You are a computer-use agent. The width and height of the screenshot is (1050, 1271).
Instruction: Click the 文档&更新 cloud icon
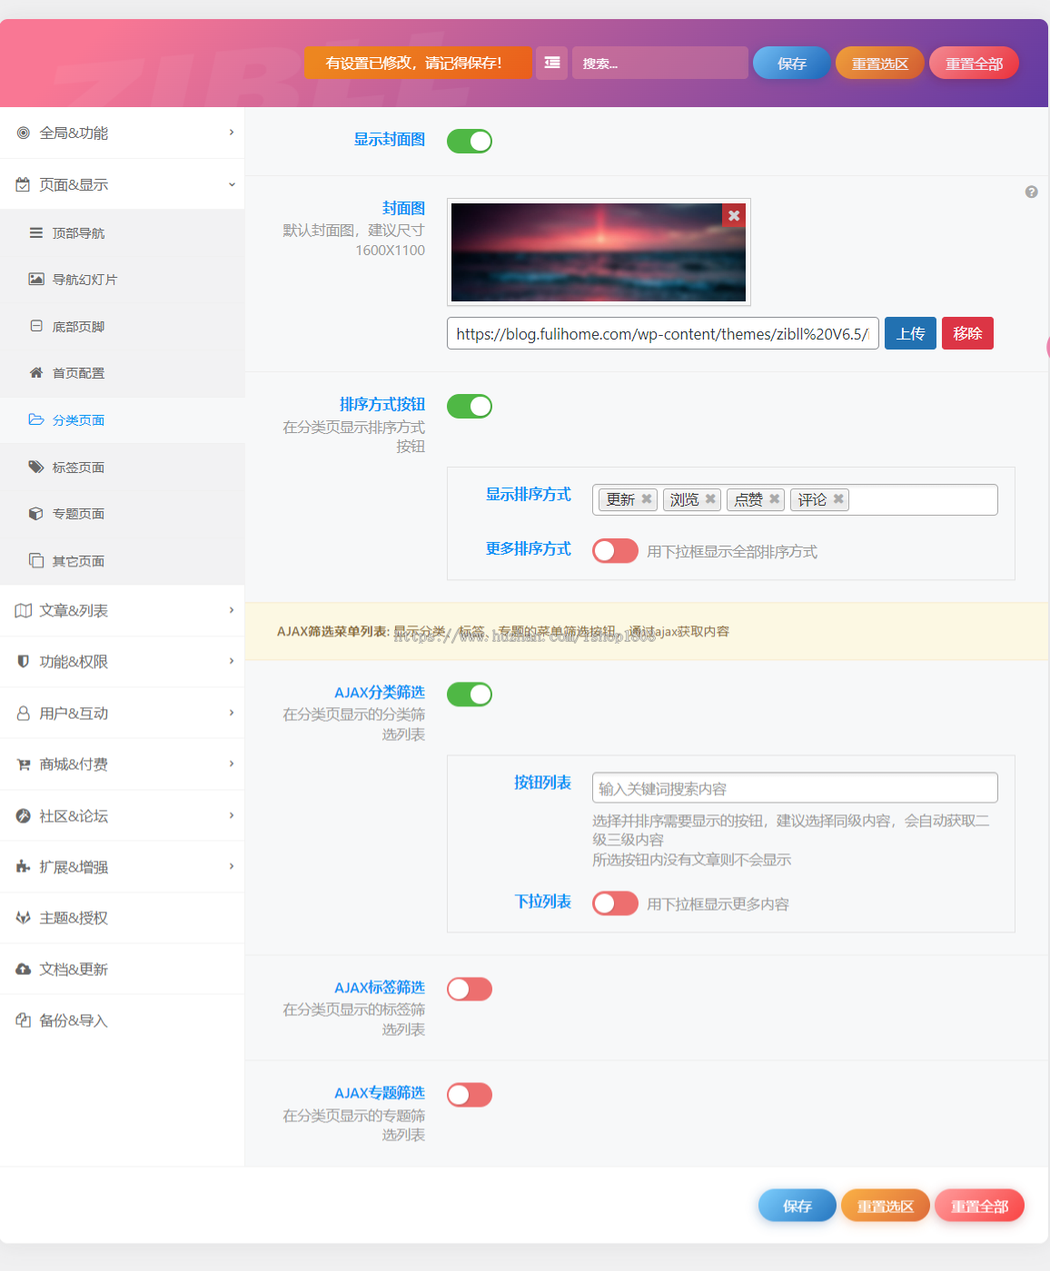24,970
